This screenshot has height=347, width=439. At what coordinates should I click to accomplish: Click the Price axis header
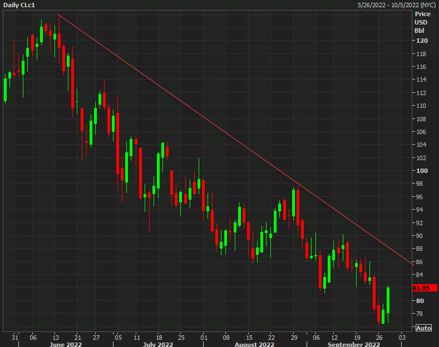[x=423, y=14]
